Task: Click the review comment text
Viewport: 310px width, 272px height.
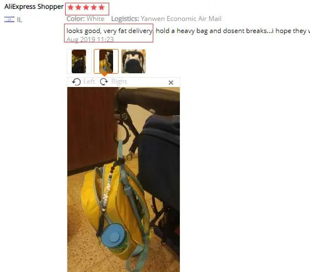Action: [188, 31]
